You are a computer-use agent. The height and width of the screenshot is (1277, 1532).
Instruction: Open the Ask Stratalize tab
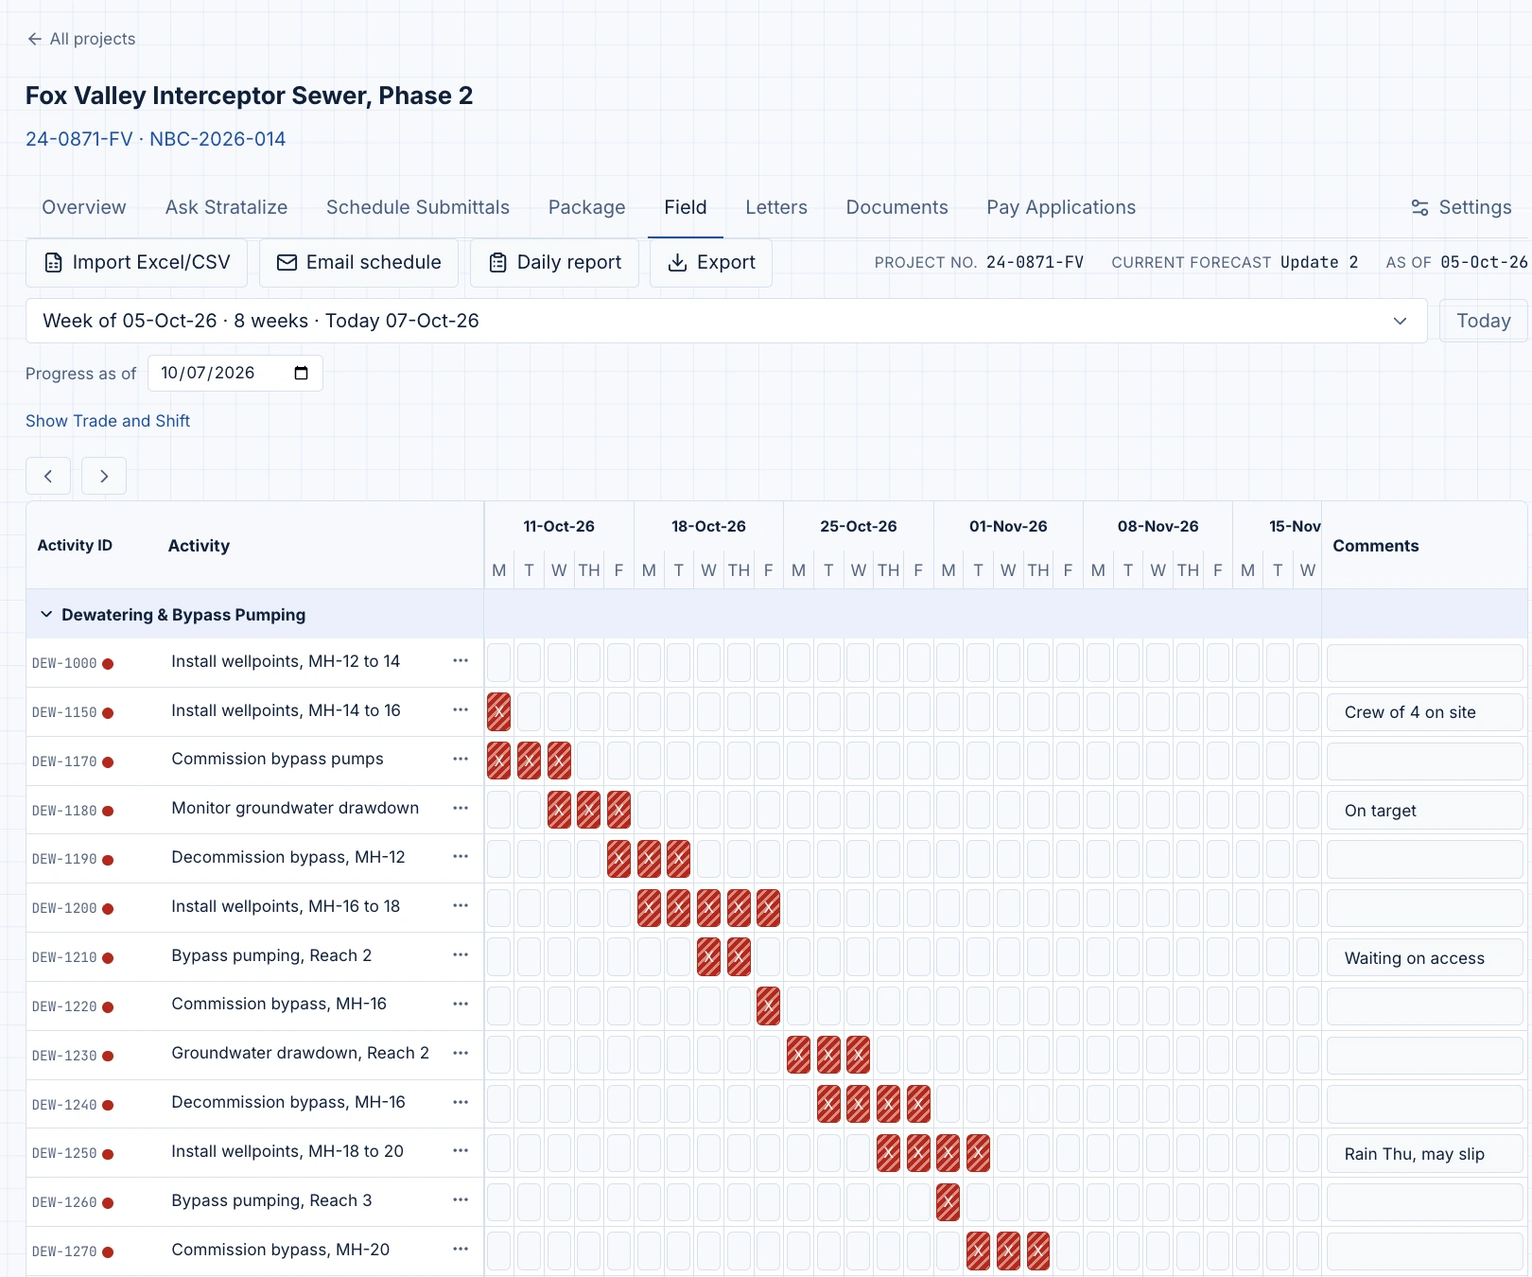[x=226, y=207]
